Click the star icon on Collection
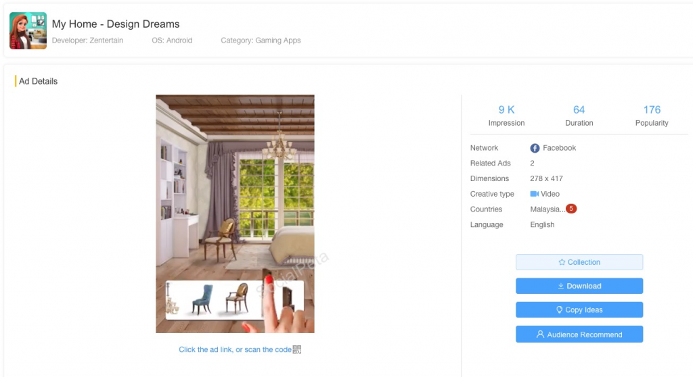693x377 pixels. [562, 262]
